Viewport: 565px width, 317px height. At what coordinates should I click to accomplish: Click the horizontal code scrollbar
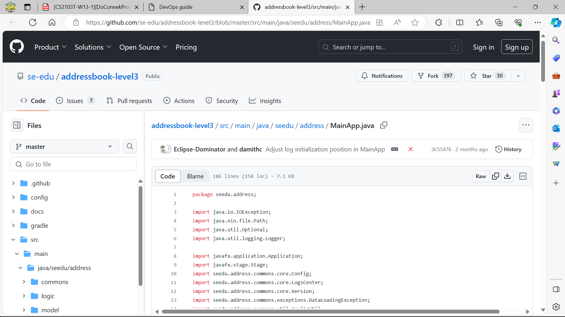point(330,311)
